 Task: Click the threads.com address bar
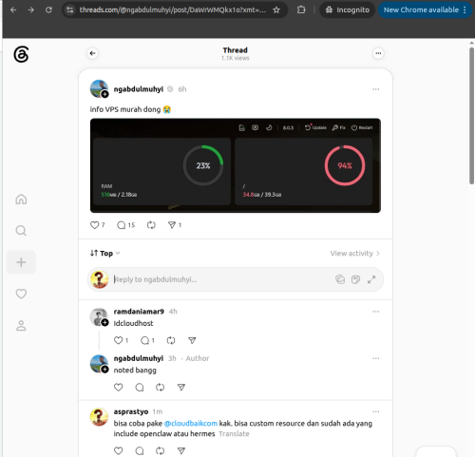click(x=173, y=10)
